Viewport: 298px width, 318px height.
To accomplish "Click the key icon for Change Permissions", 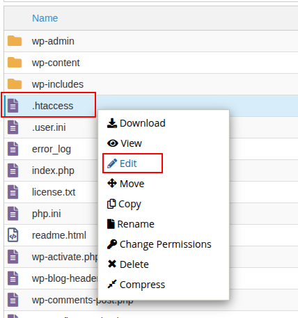I will point(112,244).
